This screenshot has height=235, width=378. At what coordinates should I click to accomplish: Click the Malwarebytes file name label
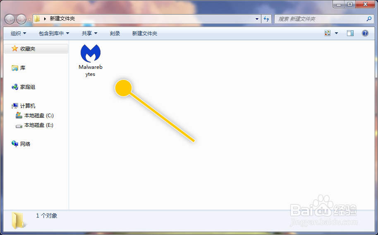(91, 70)
